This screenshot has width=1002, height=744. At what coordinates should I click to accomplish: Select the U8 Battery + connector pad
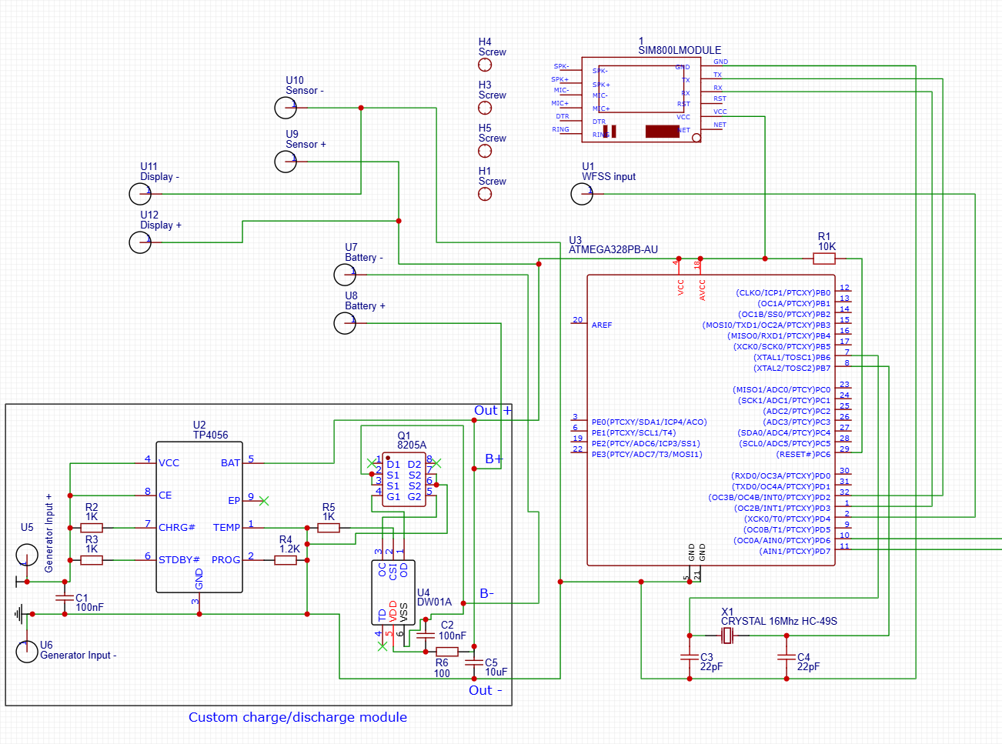coord(345,323)
